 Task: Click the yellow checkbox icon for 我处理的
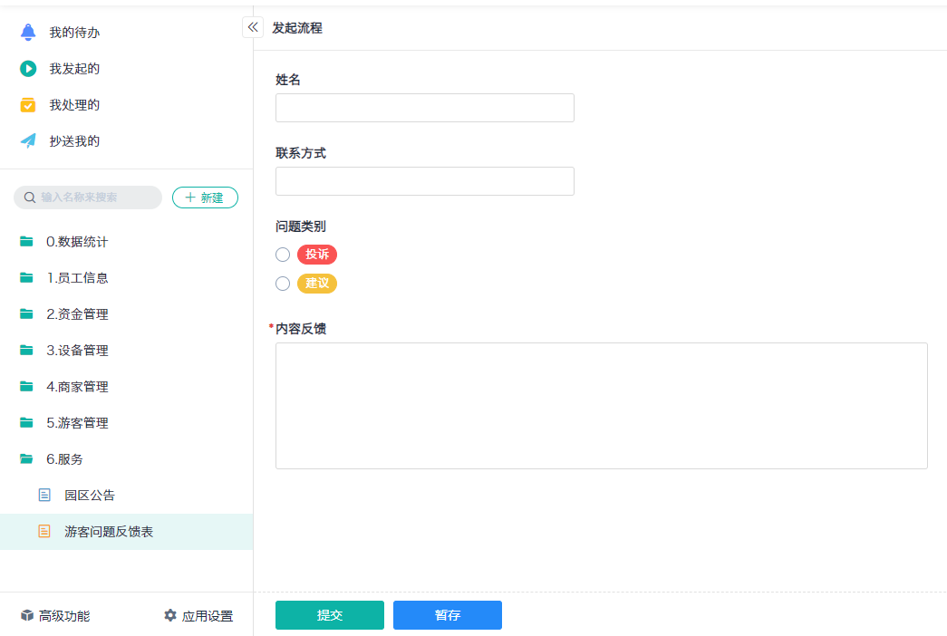point(28,105)
